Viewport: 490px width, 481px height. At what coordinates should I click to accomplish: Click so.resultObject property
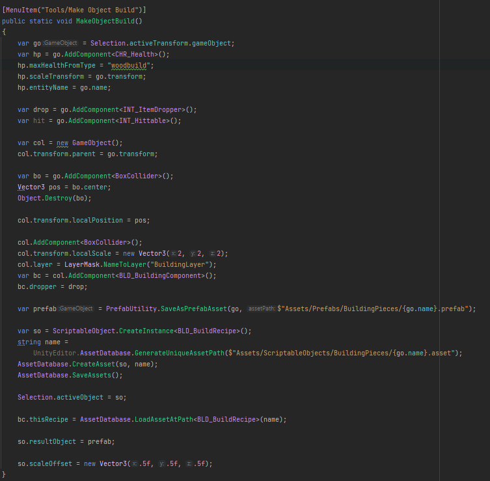47,441
